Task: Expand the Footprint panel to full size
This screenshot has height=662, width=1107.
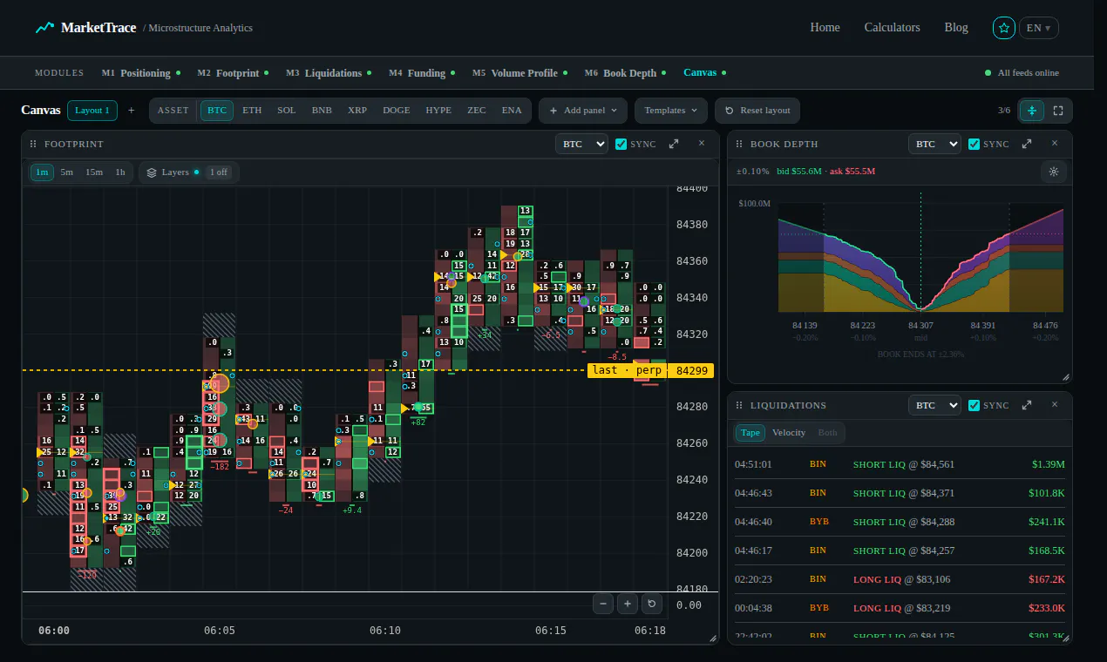Action: [x=674, y=144]
